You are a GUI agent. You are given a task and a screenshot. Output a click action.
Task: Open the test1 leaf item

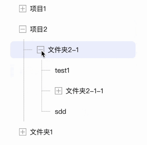click(62, 71)
